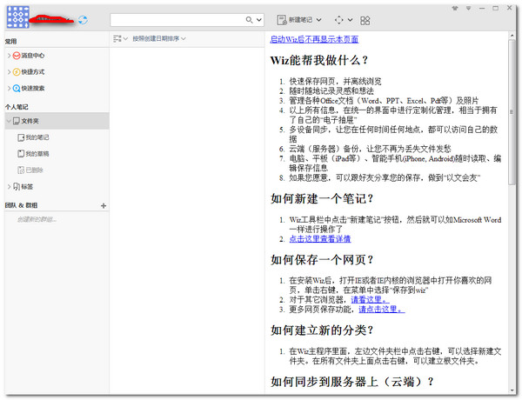Click the diamond-shaped toolbar icon
This screenshot has height=400, width=522.
(x=338, y=20)
